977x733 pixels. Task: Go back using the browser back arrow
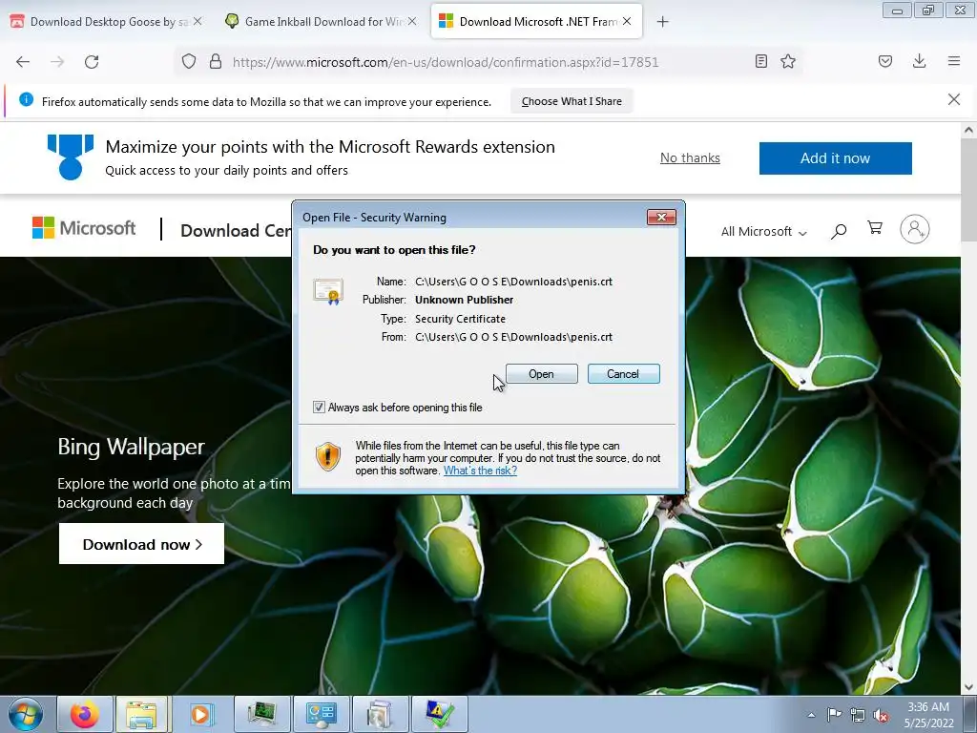[x=23, y=62]
